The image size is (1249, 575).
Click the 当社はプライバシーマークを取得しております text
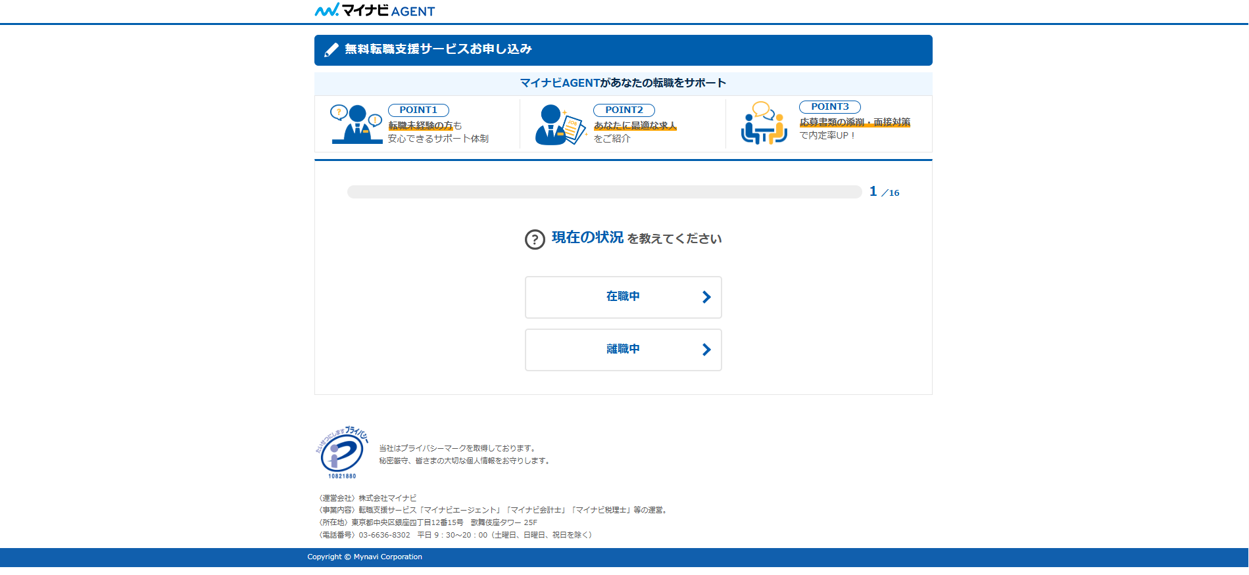458,448
